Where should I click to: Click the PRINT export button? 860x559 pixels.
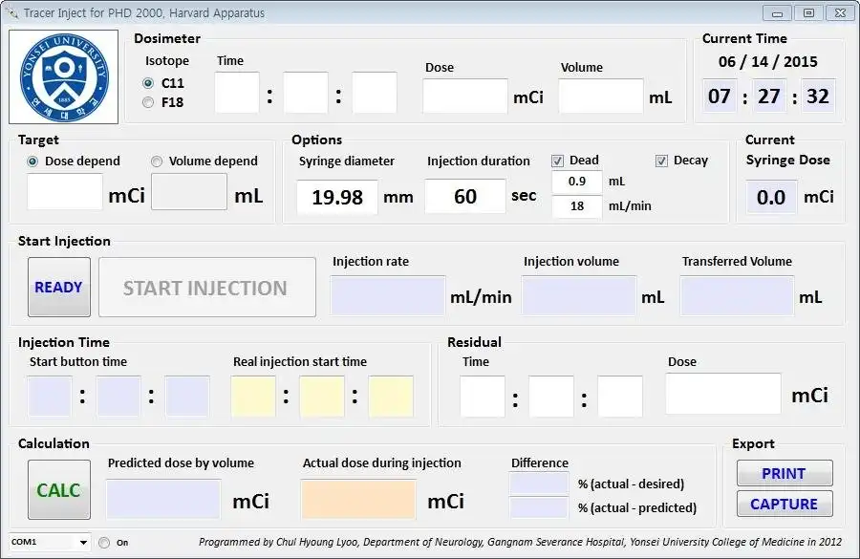point(785,473)
